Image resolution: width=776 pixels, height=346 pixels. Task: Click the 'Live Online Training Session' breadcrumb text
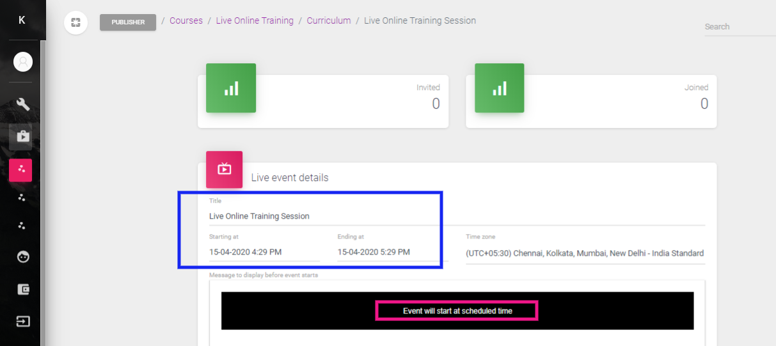coord(420,20)
